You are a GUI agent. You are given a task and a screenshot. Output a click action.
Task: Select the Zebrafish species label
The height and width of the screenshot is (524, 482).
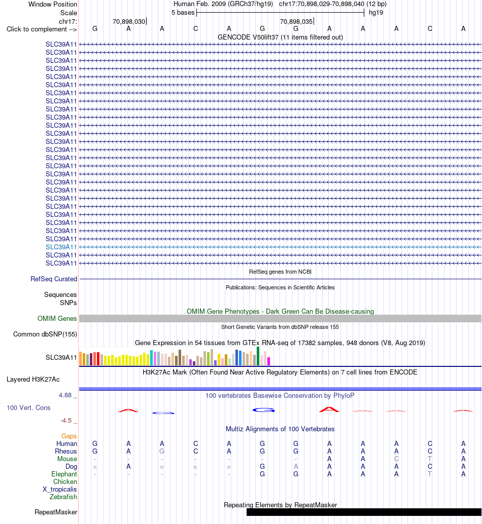63,497
